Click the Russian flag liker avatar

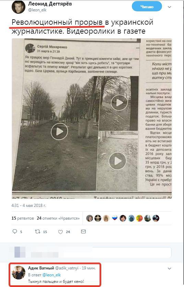[115, 218]
